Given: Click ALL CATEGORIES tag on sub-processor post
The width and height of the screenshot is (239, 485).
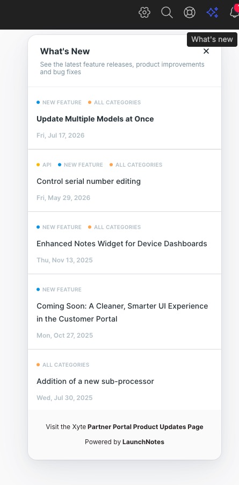Looking at the screenshot, I should click(63, 365).
